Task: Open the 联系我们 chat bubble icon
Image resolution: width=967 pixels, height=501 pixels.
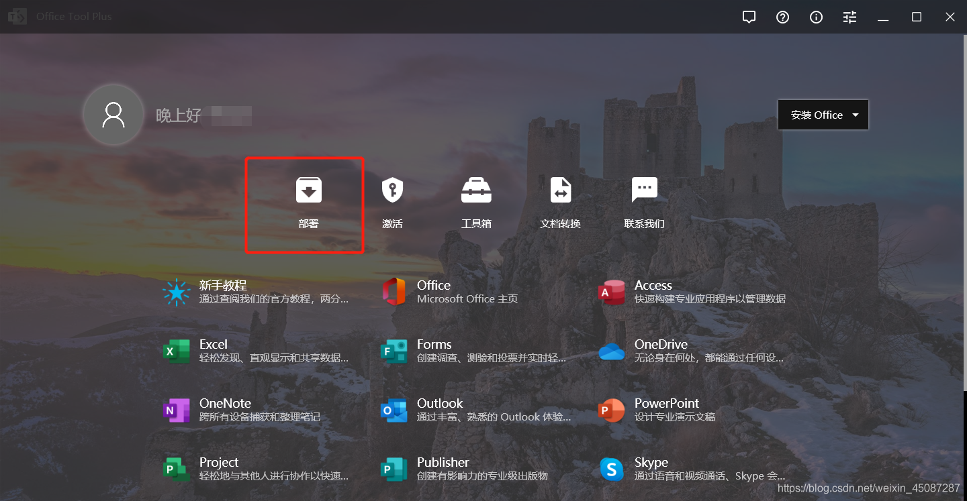Action: point(645,190)
